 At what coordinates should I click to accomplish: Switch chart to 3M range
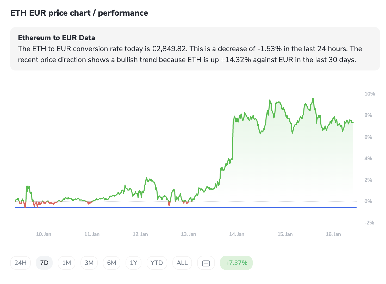click(x=89, y=263)
